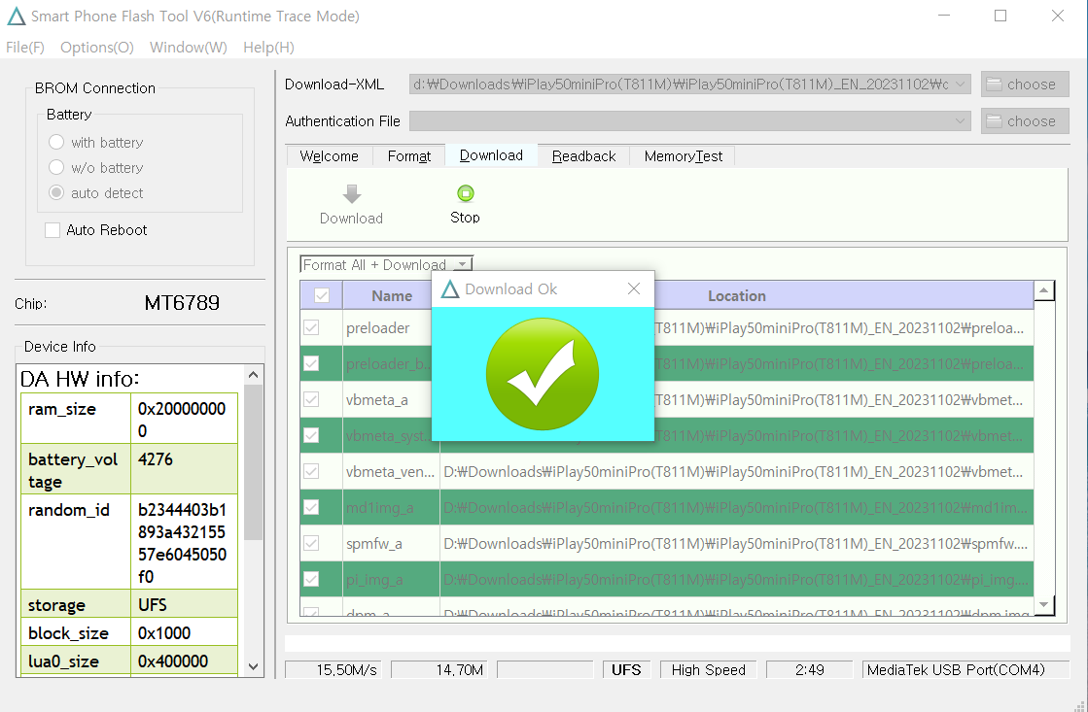Toggle the vbmeta_ven row checkbox
The height and width of the screenshot is (712, 1088).
pyautogui.click(x=311, y=471)
